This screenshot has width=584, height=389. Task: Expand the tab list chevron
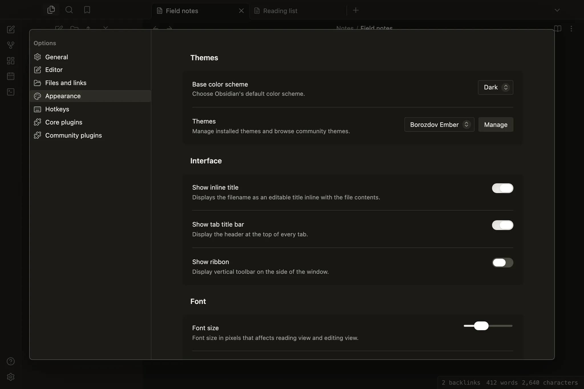557,10
